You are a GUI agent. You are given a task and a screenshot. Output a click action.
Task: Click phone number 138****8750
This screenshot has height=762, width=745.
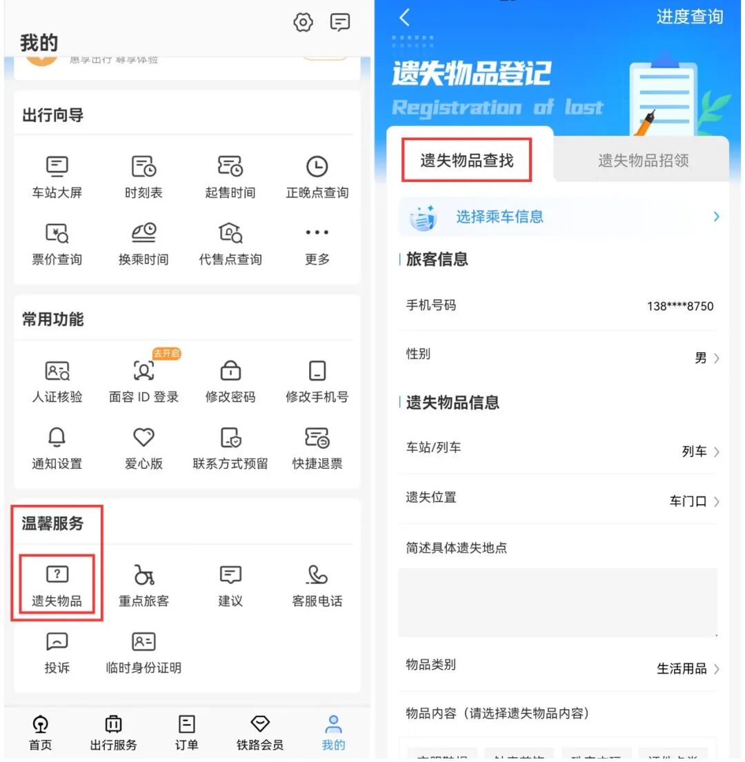(x=680, y=306)
